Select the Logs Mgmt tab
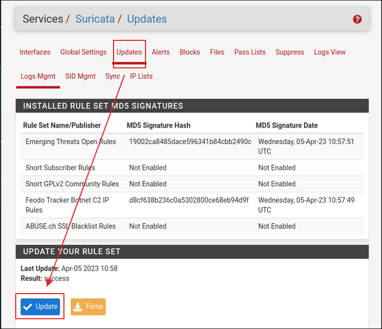Image resolution: width=382 pixels, height=329 pixels. pyautogui.click(x=38, y=76)
